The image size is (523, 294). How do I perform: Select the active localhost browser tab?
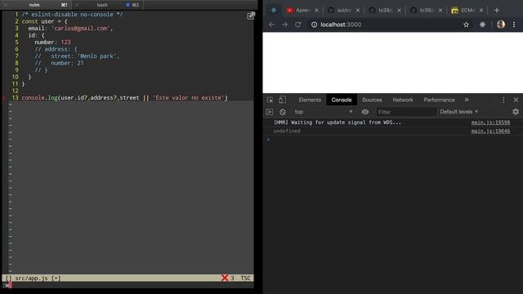(x=274, y=11)
